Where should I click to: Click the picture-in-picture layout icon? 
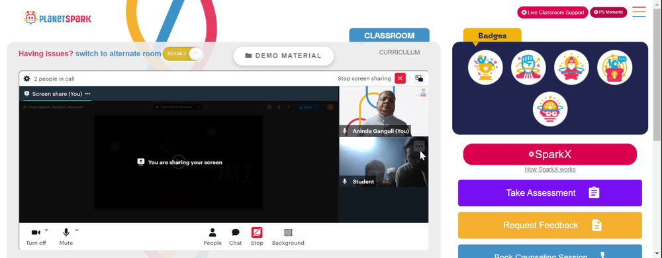[419, 79]
